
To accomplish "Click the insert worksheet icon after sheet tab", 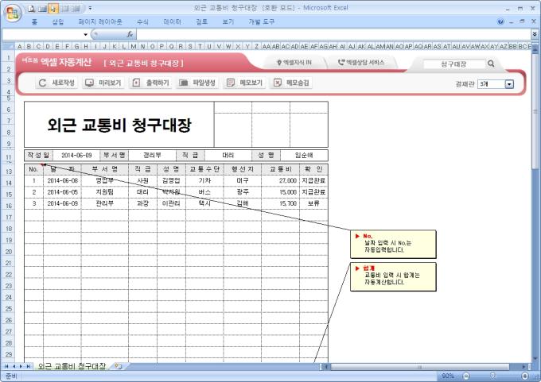I will point(119,366).
